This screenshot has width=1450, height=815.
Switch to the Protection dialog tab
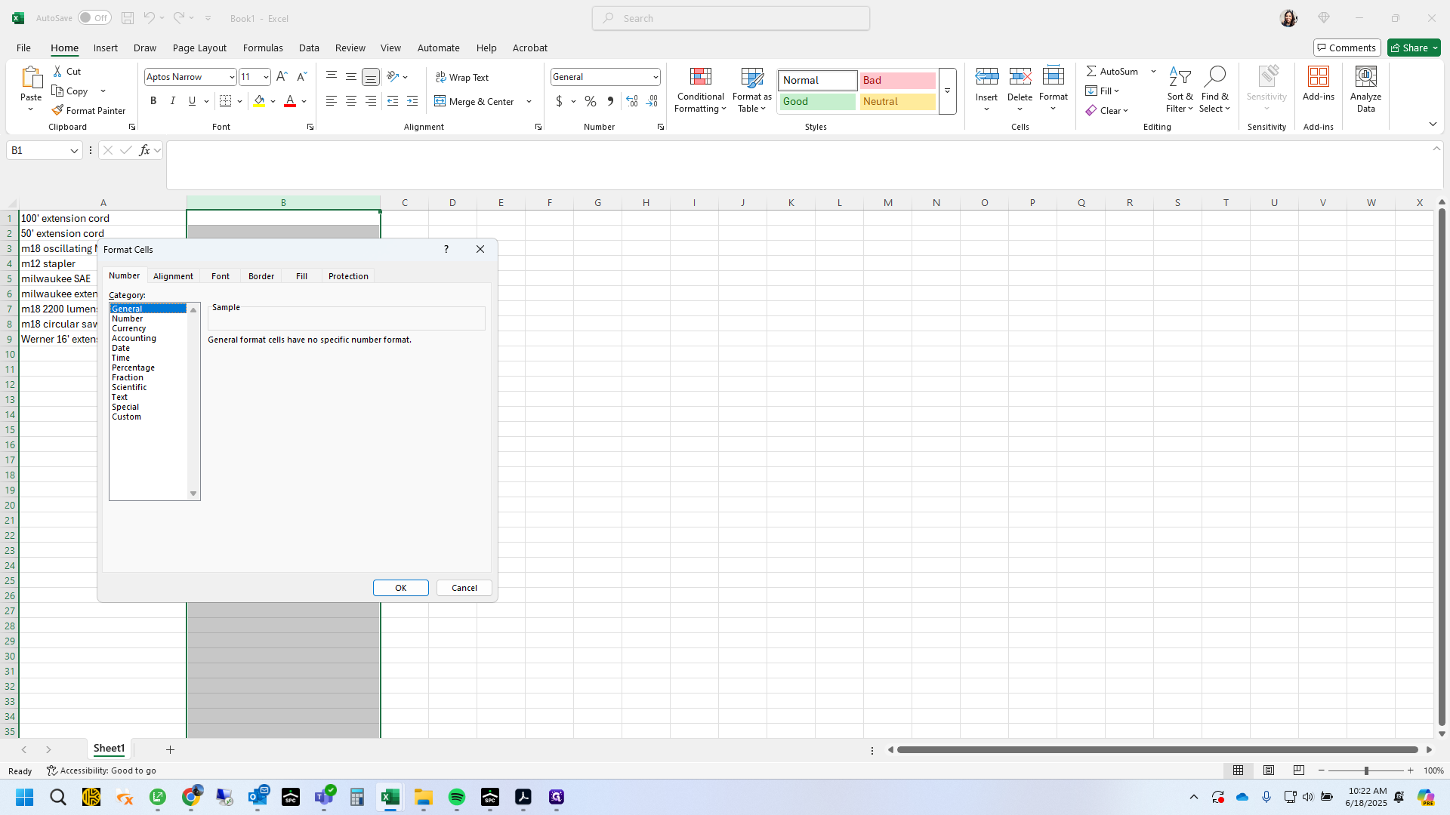point(348,276)
